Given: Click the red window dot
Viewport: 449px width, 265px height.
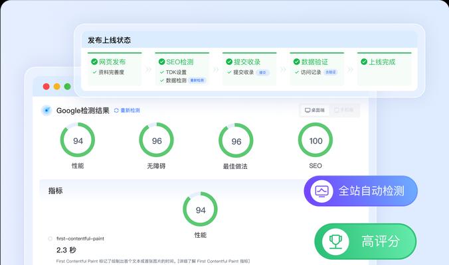Looking at the screenshot, I should click(46, 86).
